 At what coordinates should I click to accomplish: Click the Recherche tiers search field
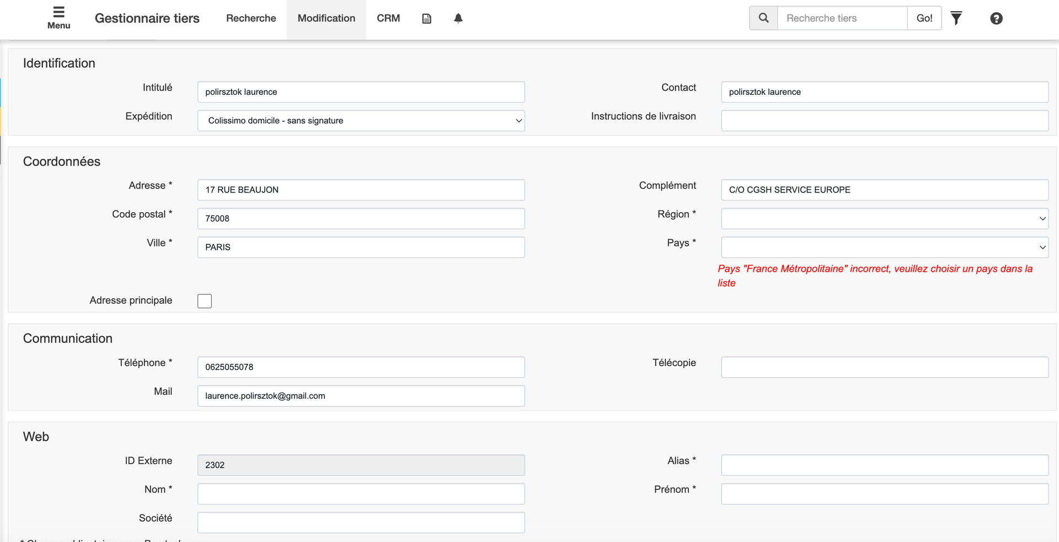pos(842,18)
